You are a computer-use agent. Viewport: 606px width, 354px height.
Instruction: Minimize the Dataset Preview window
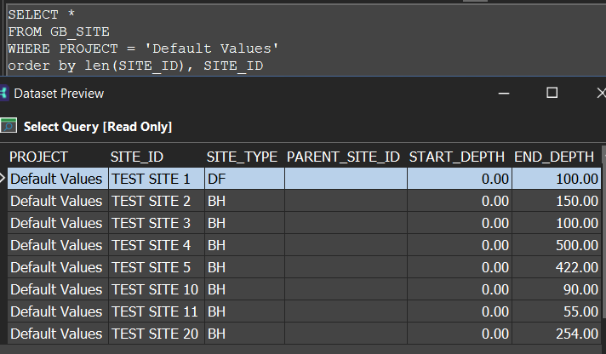click(503, 93)
